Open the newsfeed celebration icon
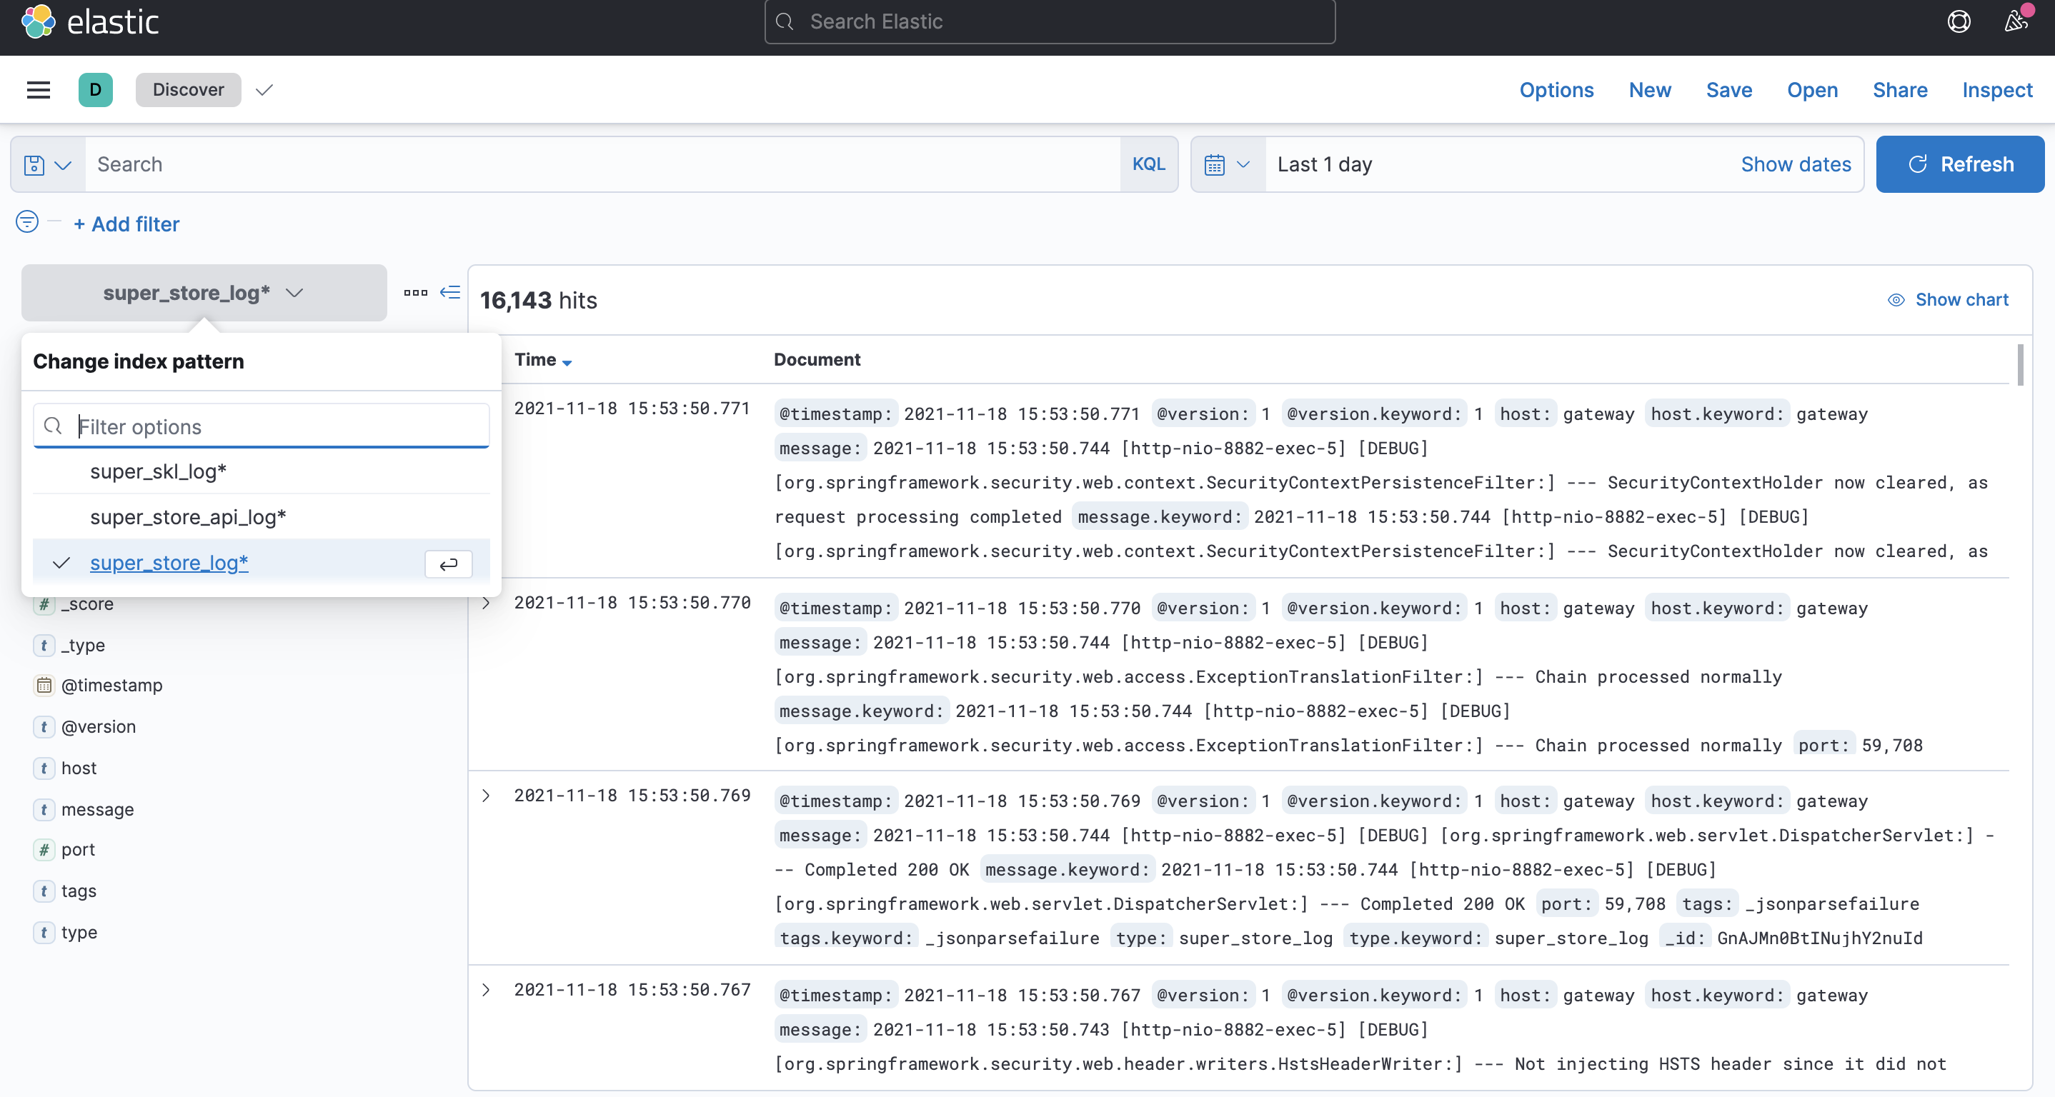2055x1097 pixels. pos(2016,21)
